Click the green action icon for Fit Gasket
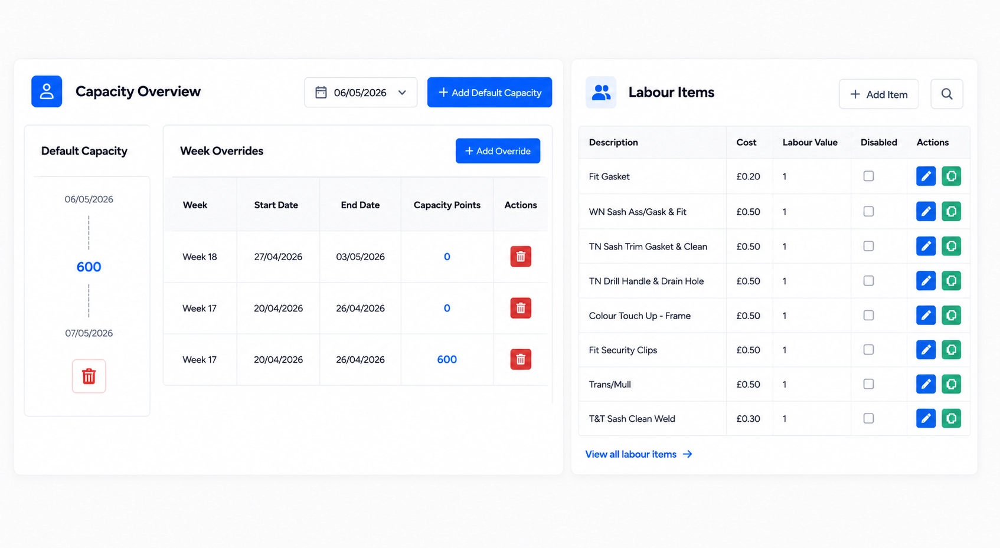Image resolution: width=1000 pixels, height=548 pixels. [951, 176]
